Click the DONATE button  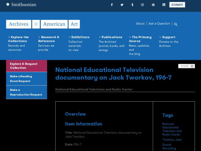177,5
